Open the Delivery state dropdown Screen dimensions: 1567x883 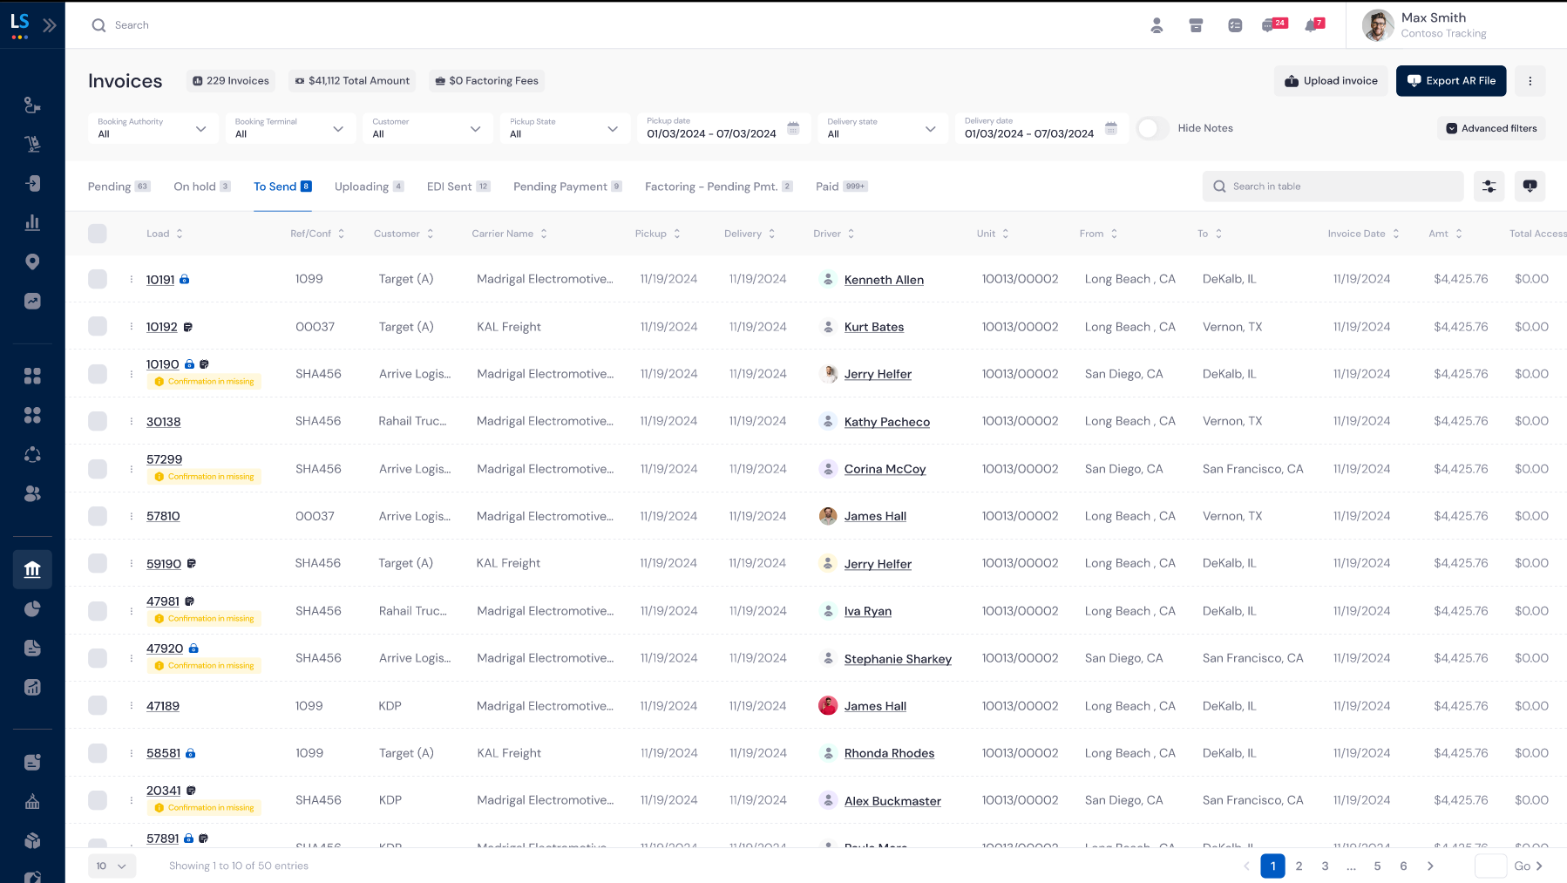[x=883, y=128]
